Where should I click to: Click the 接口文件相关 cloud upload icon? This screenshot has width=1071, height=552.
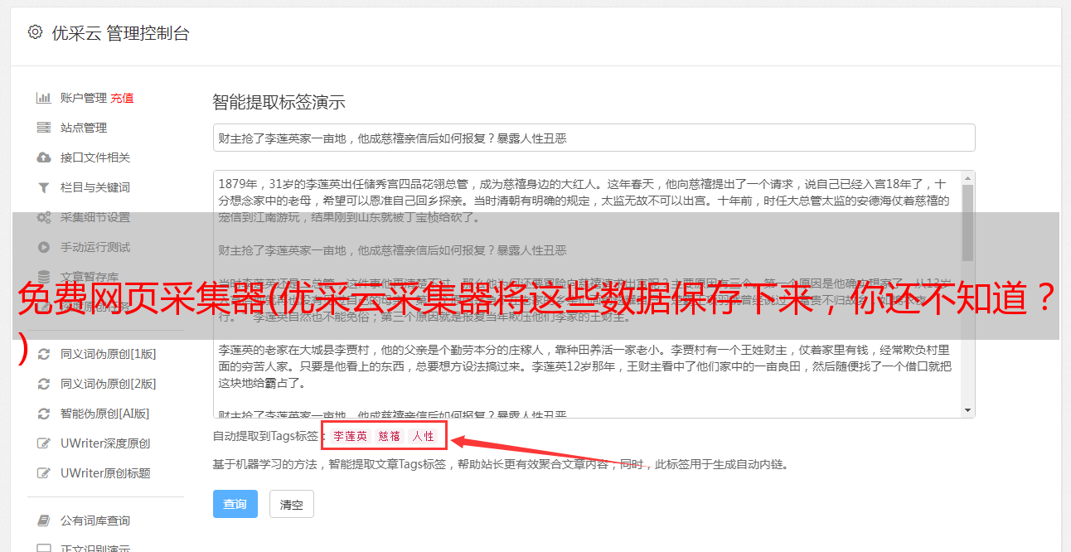point(44,157)
